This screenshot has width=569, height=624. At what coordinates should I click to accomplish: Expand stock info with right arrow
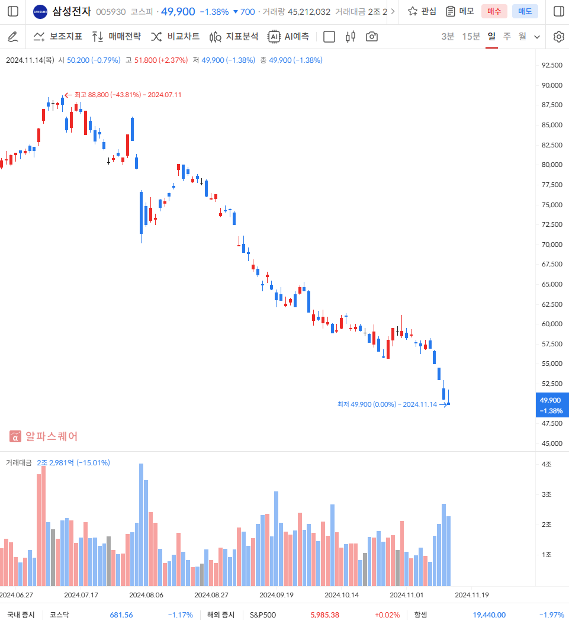click(393, 11)
